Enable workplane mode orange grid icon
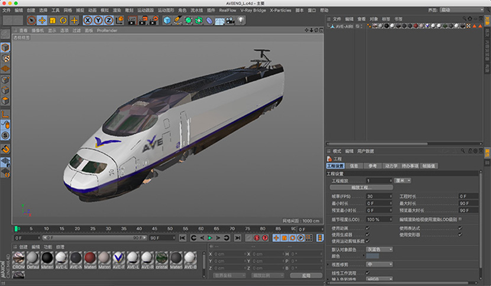Viewport: 491px width, 286px height. [5, 68]
